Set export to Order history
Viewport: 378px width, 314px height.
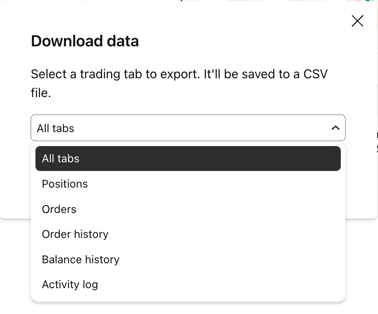point(188,234)
